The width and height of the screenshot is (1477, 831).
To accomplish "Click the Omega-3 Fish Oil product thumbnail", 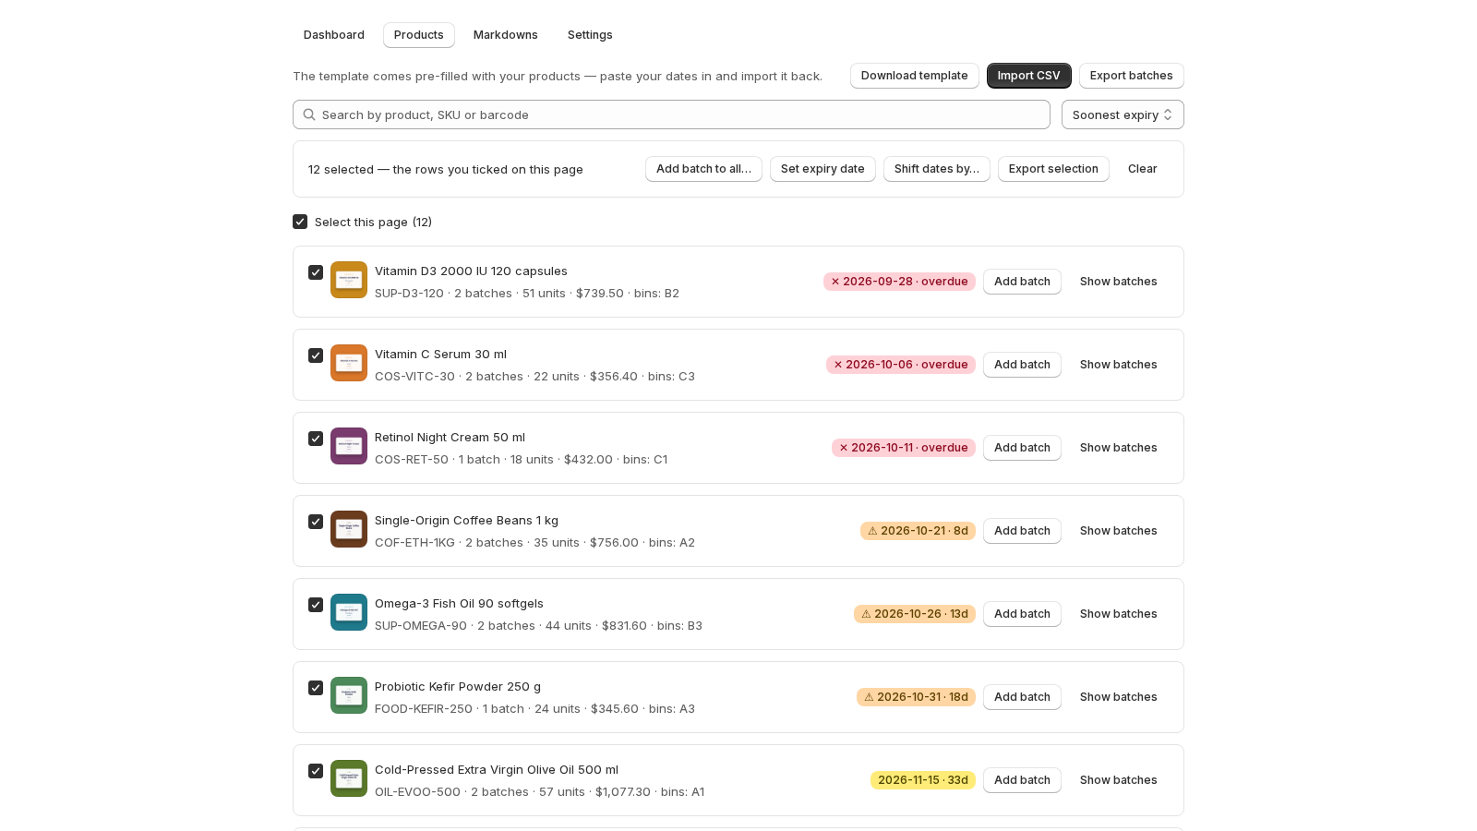I will click(349, 612).
